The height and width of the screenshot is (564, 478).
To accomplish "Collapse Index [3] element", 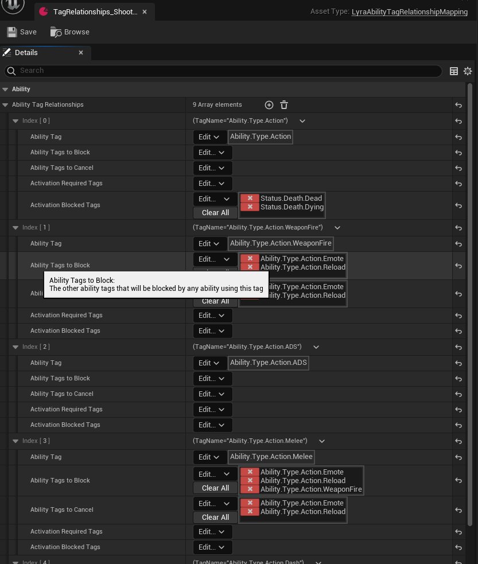I will point(15,441).
